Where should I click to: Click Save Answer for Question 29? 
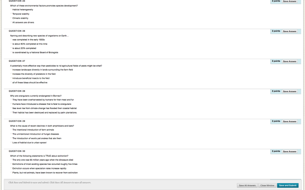tap(290, 121)
